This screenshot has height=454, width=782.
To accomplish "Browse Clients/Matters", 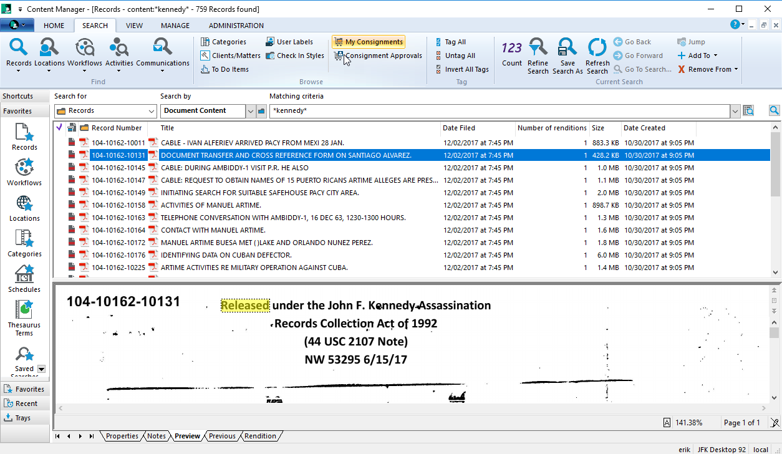I will point(230,56).
